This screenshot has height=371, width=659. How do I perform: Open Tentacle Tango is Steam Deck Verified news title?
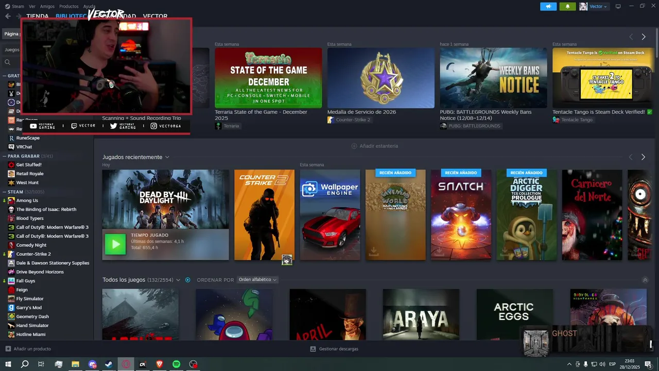click(x=602, y=112)
